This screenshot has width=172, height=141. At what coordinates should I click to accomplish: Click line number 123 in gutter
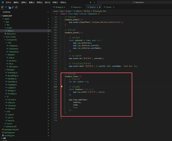click(55, 87)
